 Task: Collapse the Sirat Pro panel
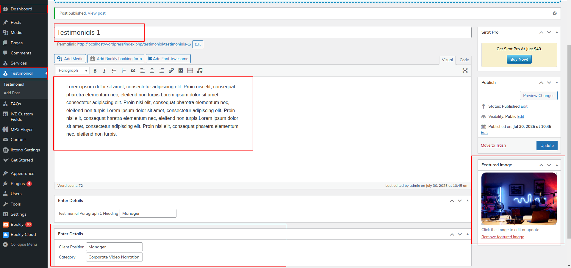[557, 32]
